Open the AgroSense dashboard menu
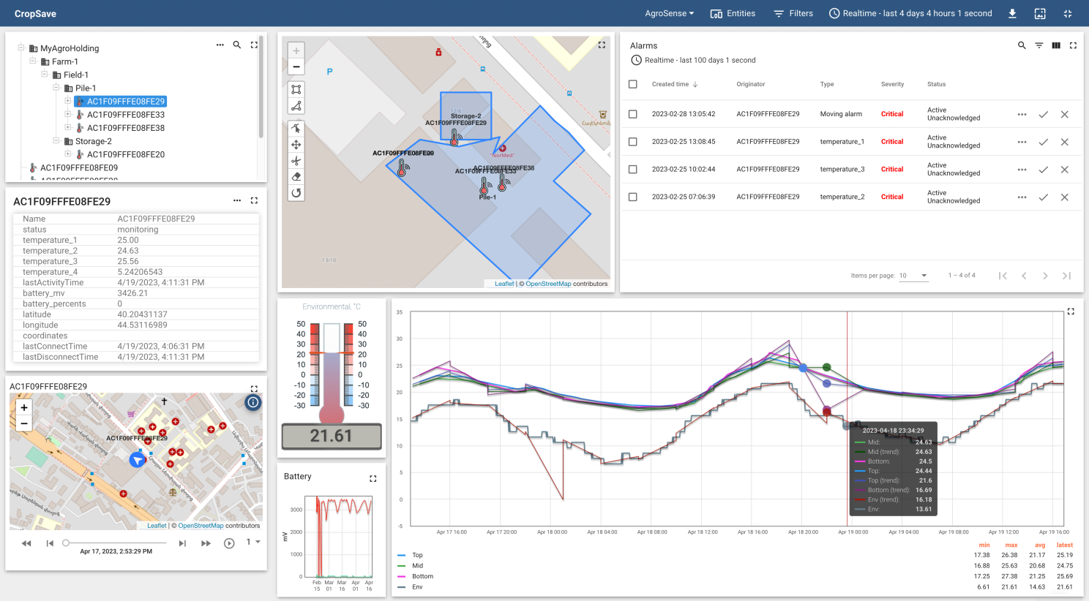The width and height of the screenshot is (1089, 601). [668, 13]
